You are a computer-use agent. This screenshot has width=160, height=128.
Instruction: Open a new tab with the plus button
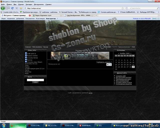pyautogui.click(x=96, y=15)
